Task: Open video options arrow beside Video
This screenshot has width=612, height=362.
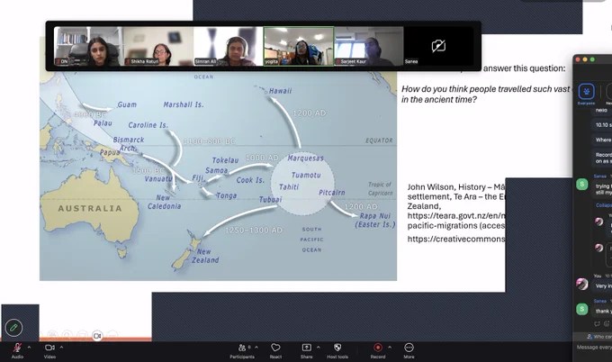Action: [x=61, y=348]
